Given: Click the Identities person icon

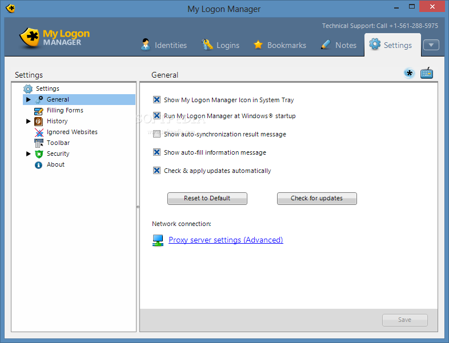Looking at the screenshot, I should [x=146, y=45].
